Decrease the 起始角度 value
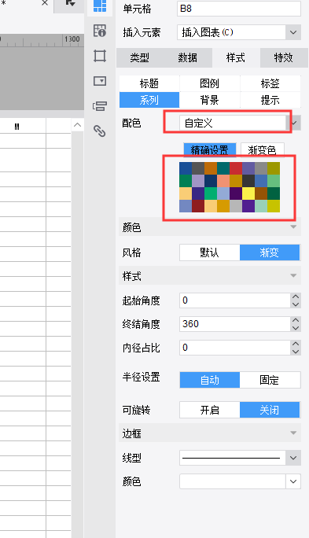Viewport: 309px width, 538px height. click(296, 304)
